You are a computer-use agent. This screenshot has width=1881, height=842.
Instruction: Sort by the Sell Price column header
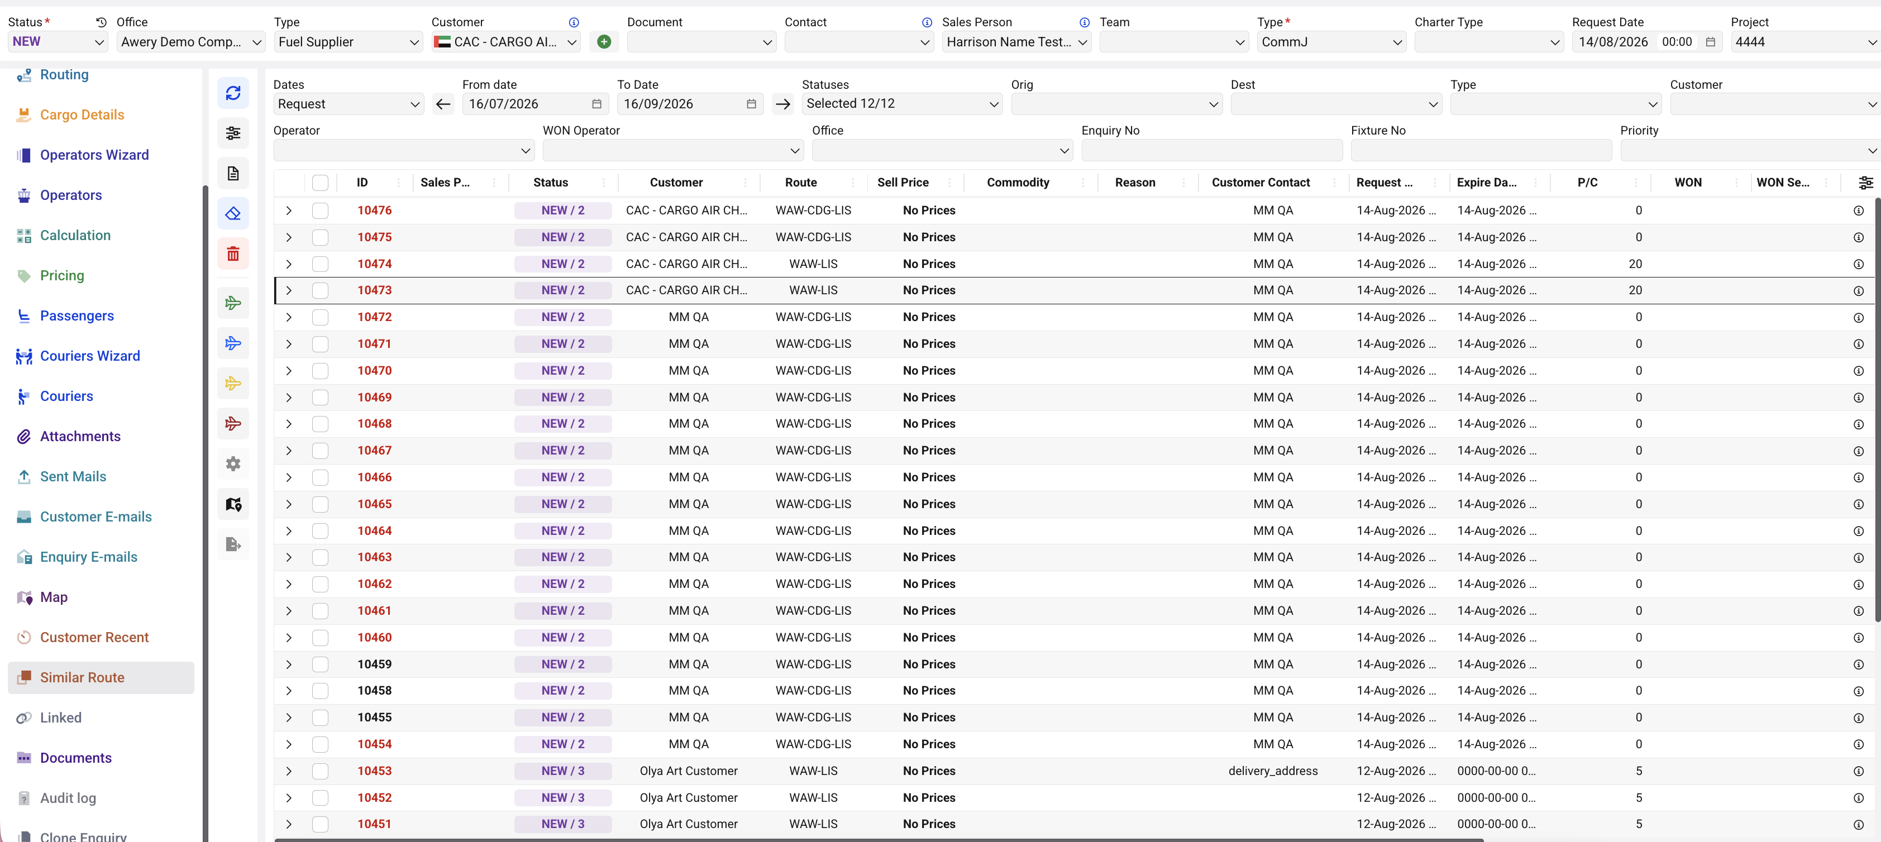click(x=903, y=183)
